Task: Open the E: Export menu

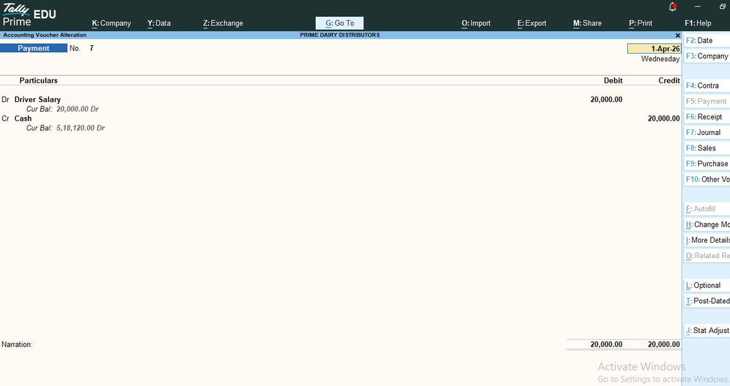Action: click(x=532, y=23)
